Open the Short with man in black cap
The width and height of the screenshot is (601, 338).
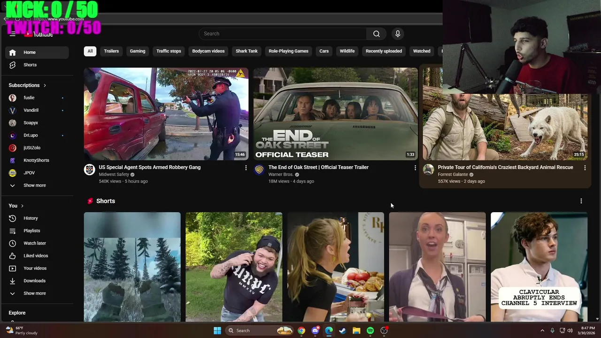point(234,267)
